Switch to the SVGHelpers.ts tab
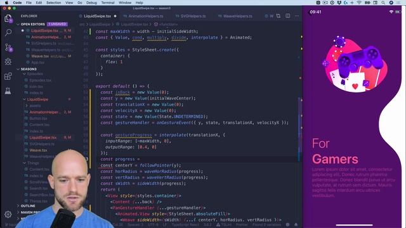Viewport: 406px width, 228px height. click(193, 16)
